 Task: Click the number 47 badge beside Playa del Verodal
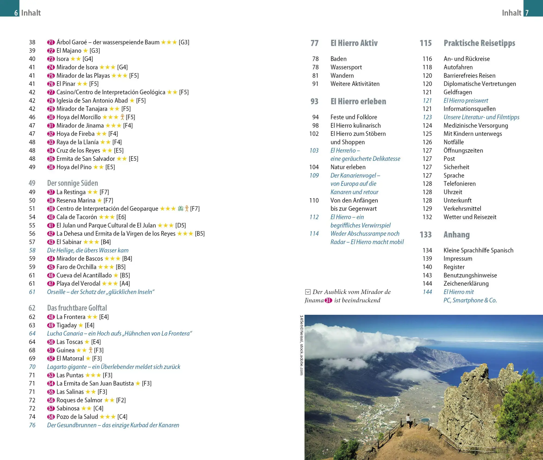(x=51, y=284)
